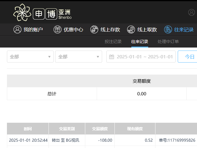The width and height of the screenshot is (197, 148).
Task: Open the user profile avatar icon
Action: click(192, 12)
